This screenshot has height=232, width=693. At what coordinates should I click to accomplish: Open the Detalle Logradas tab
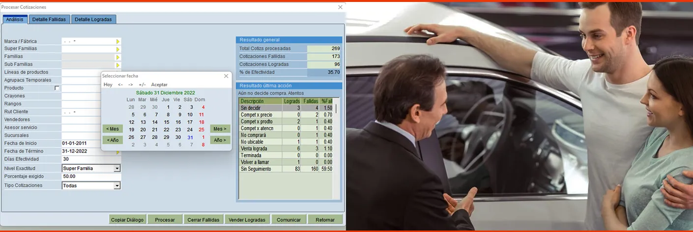click(x=94, y=20)
